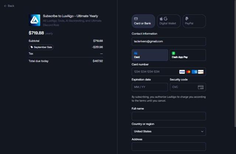
Task: Click the LuxAlgo logo thumbnail
Action: pos(34,20)
